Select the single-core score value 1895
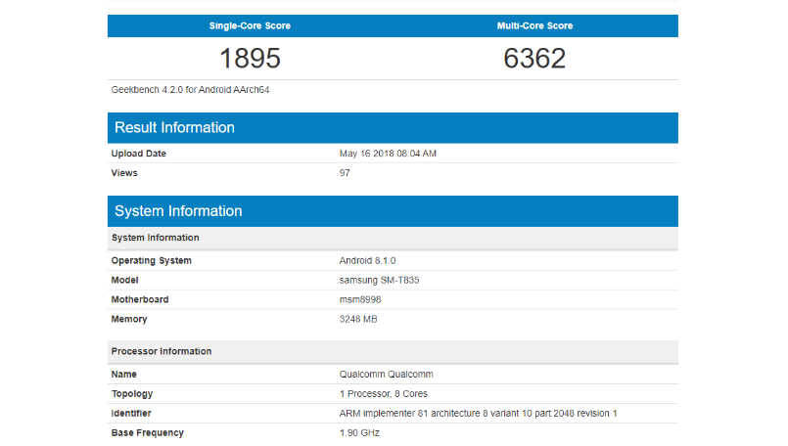The width and height of the screenshot is (788, 446). [x=250, y=59]
